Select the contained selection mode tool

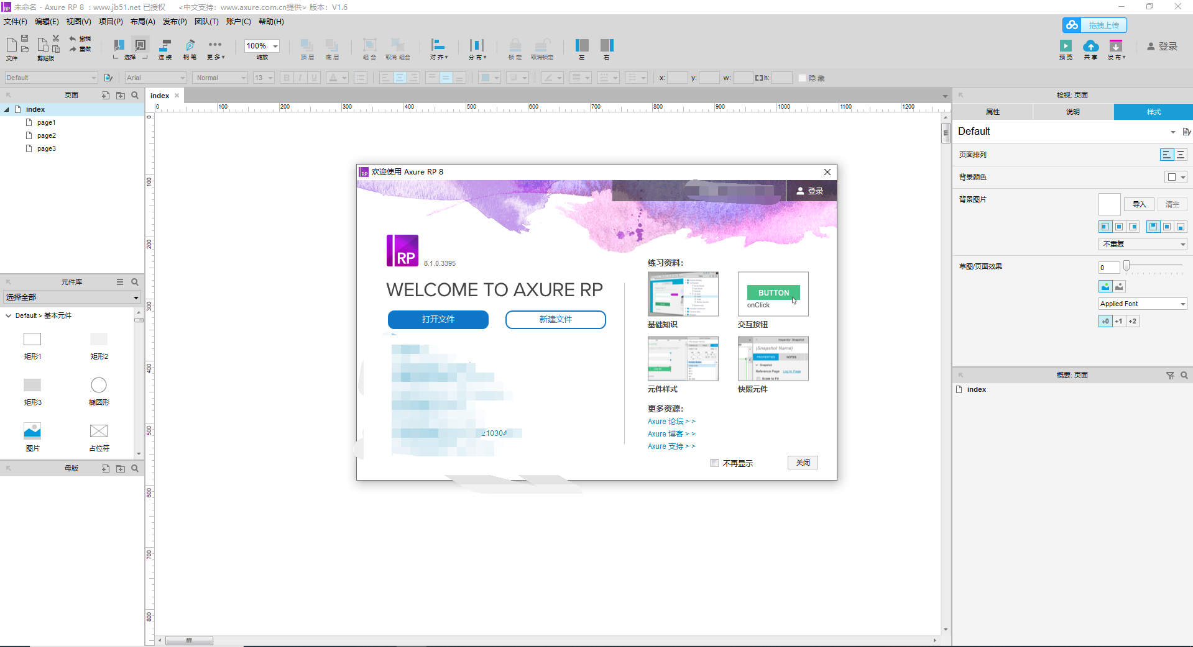click(140, 45)
